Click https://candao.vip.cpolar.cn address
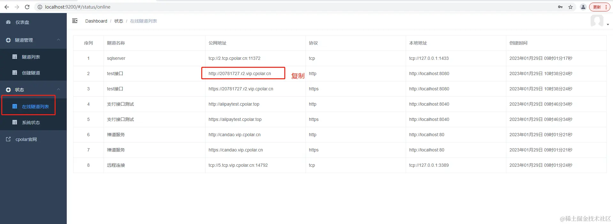Image resolution: width=613 pixels, height=224 pixels. pos(236,150)
